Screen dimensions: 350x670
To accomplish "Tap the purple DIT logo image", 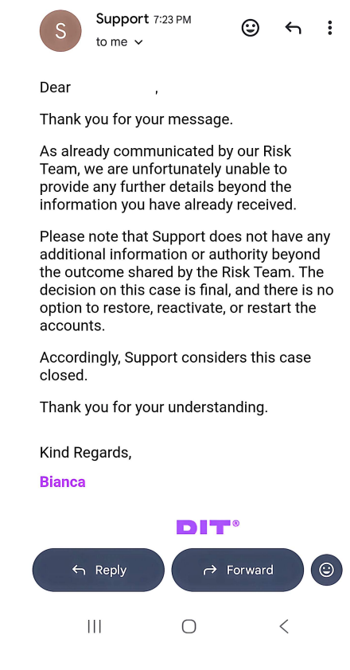I will coord(208,527).
